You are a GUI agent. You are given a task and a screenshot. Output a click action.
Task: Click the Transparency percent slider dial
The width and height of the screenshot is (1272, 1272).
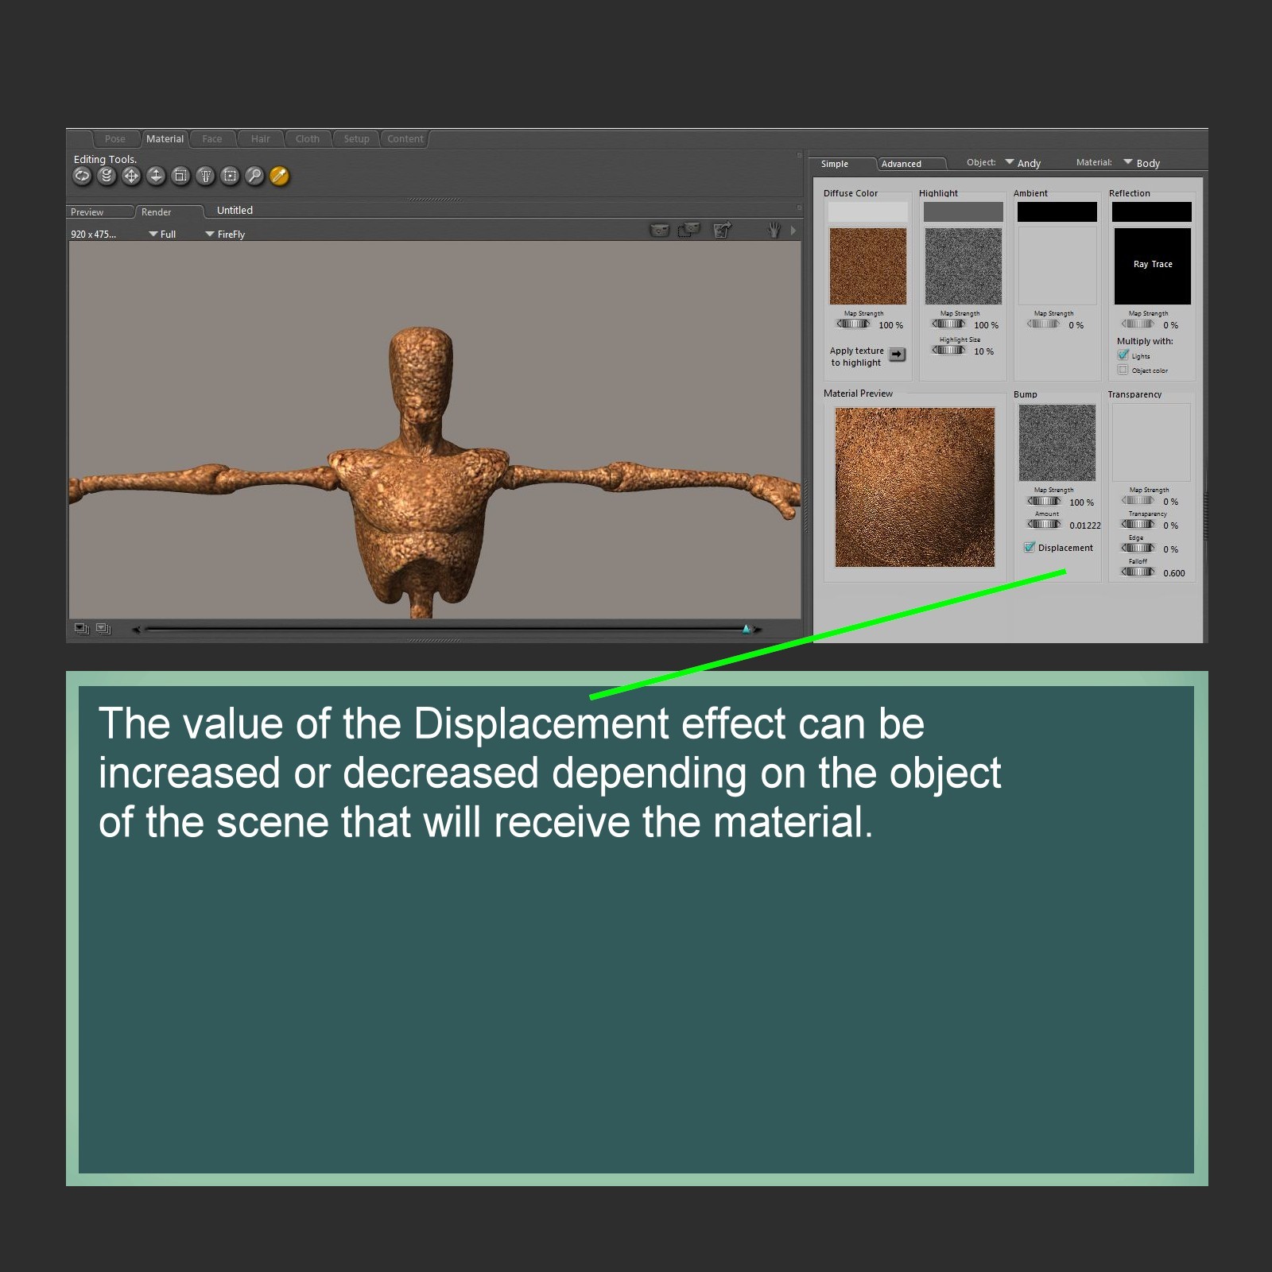click(1138, 524)
